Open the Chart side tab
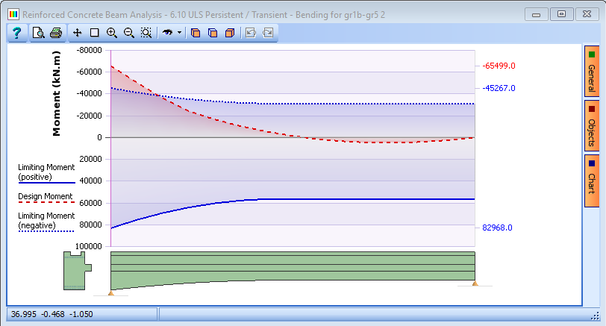 point(592,181)
